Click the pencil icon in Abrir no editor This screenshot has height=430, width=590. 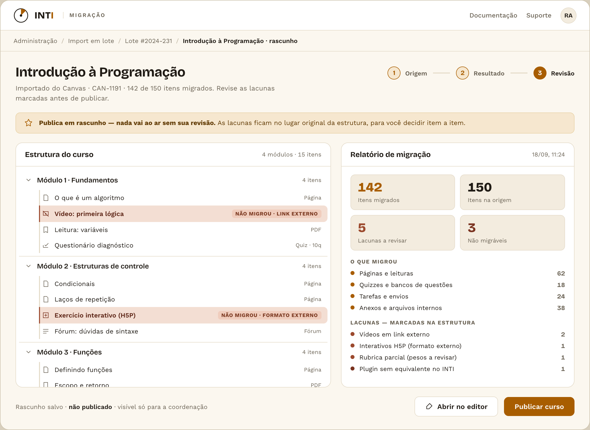[x=429, y=406]
